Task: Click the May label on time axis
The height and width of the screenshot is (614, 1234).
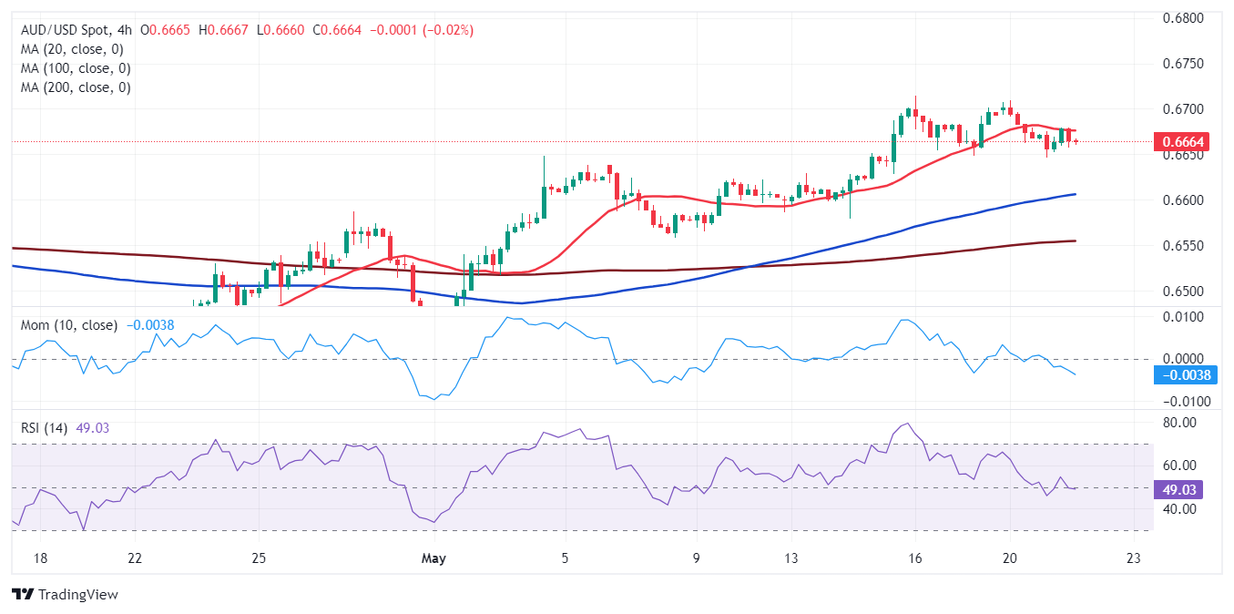Action: click(433, 558)
